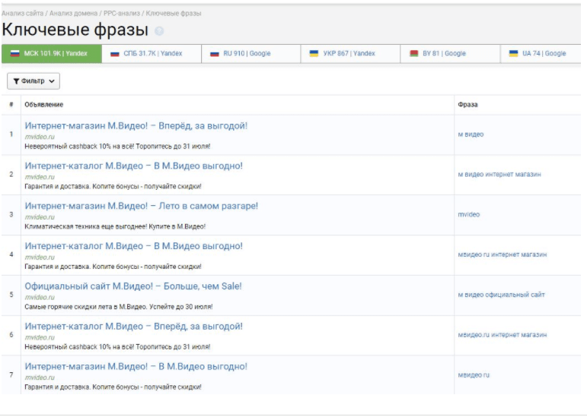Click phrase 'мвидео ru интернет магазин'
The image size is (587, 417).
(502, 254)
